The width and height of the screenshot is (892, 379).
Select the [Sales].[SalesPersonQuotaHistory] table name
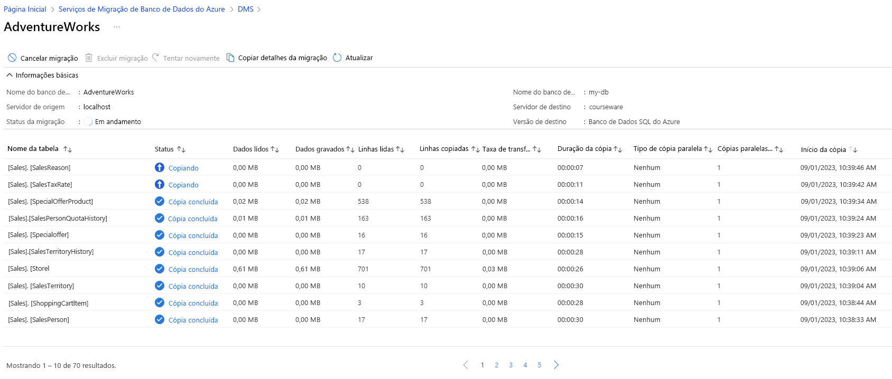point(58,218)
